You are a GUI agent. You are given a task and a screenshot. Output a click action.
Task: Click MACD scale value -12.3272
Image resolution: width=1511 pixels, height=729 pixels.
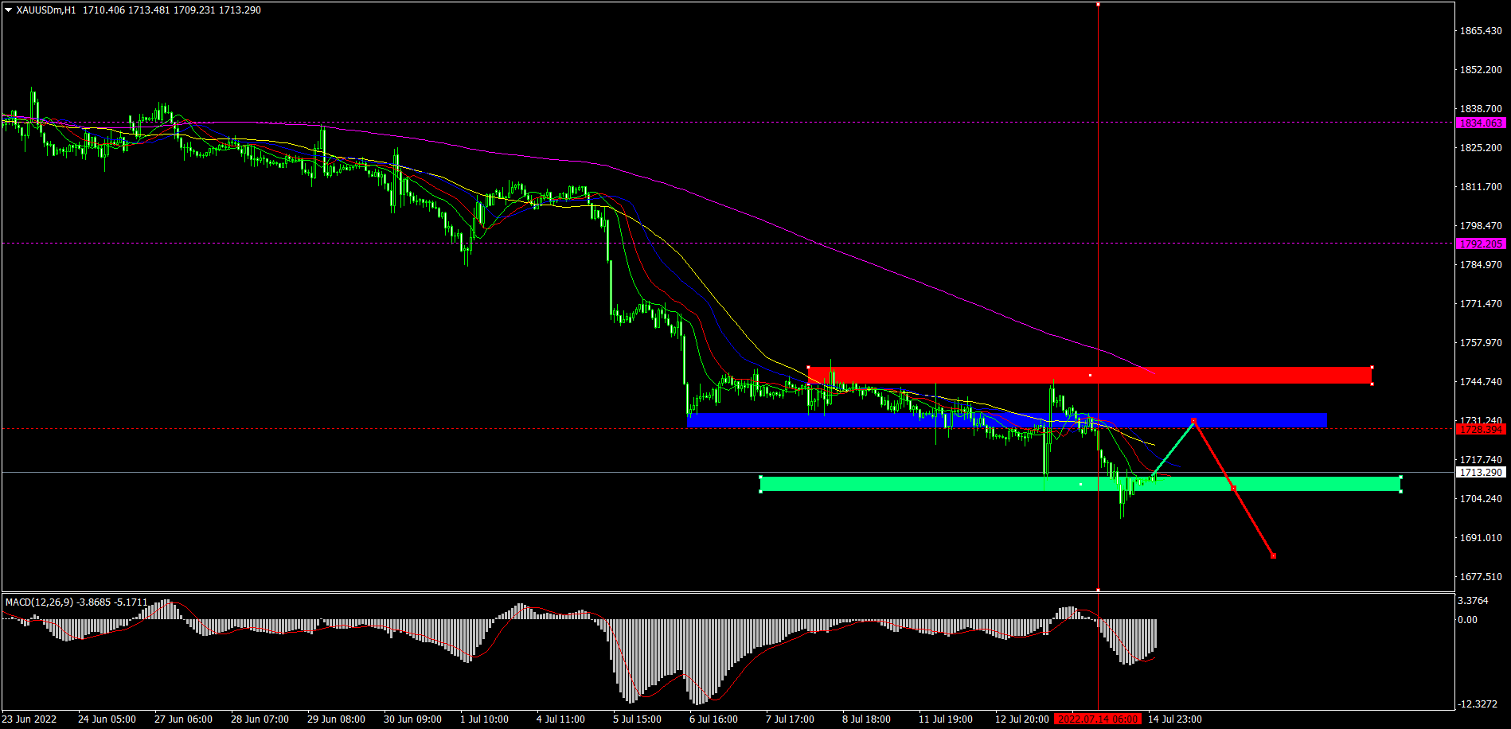(1477, 704)
